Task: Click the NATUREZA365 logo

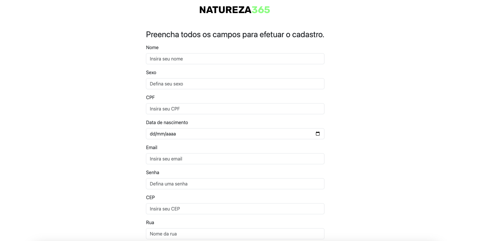Action: click(234, 10)
